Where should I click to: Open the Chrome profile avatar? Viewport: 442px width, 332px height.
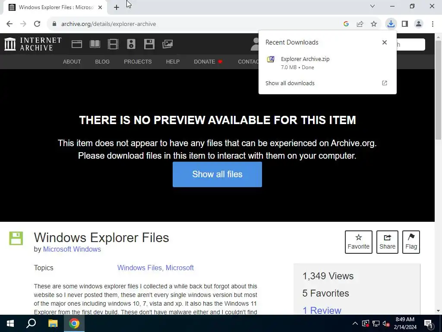point(419,24)
